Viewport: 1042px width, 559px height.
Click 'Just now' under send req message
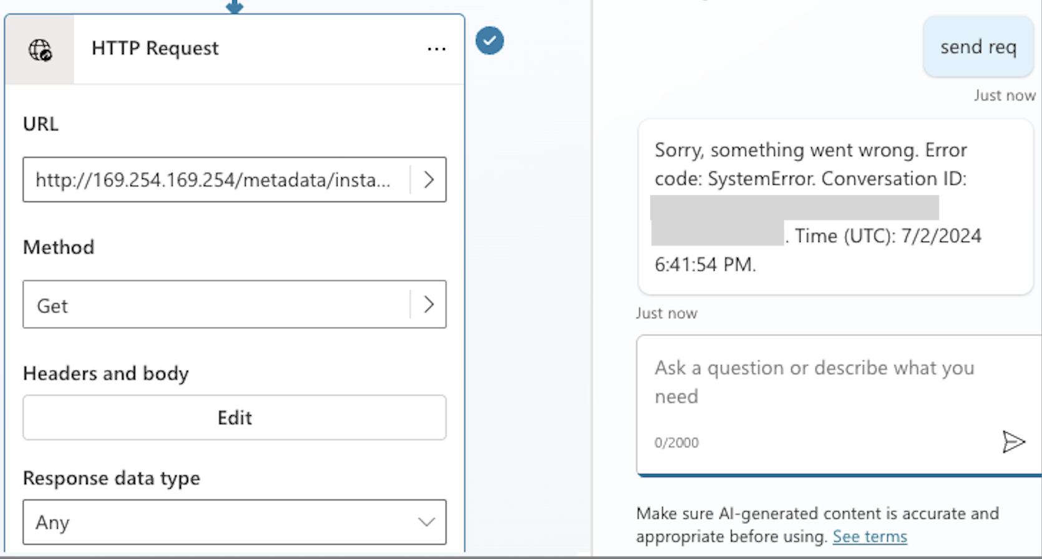tap(1005, 95)
